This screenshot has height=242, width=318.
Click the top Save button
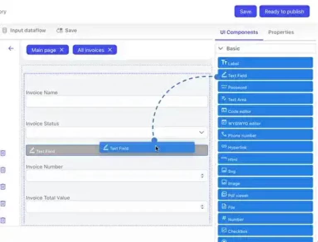click(245, 12)
